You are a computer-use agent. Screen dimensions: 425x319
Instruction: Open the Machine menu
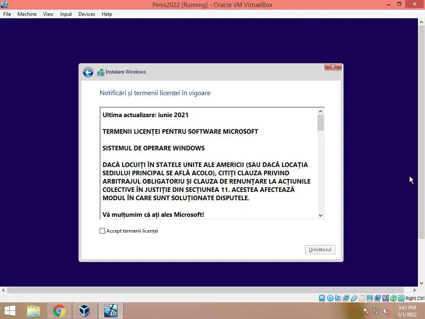[x=27, y=14]
